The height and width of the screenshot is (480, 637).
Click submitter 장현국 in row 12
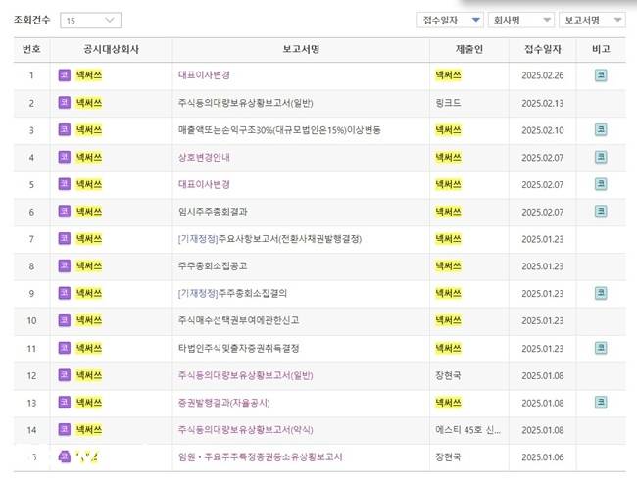click(x=448, y=375)
